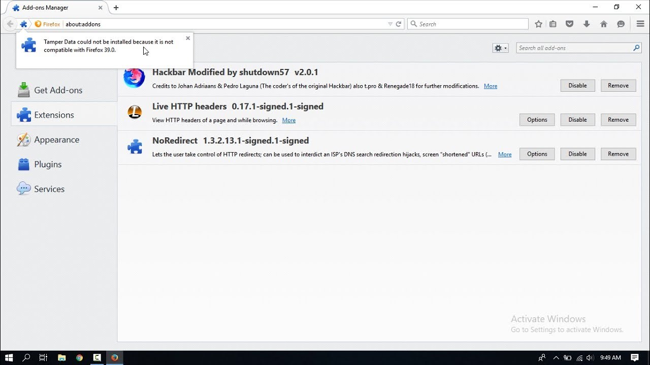Remove Live HTTP headers
Image resolution: width=650 pixels, height=365 pixels.
point(618,120)
